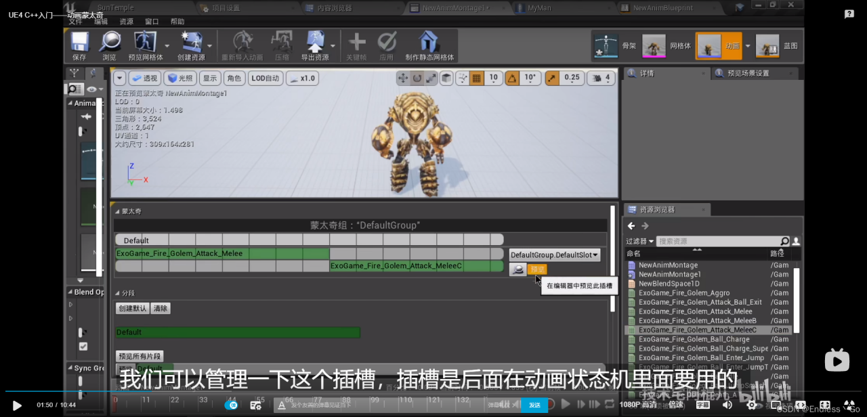The height and width of the screenshot is (417, 867).
Task: Click the 保存 (Save) toolbar icon
Action: [79, 41]
